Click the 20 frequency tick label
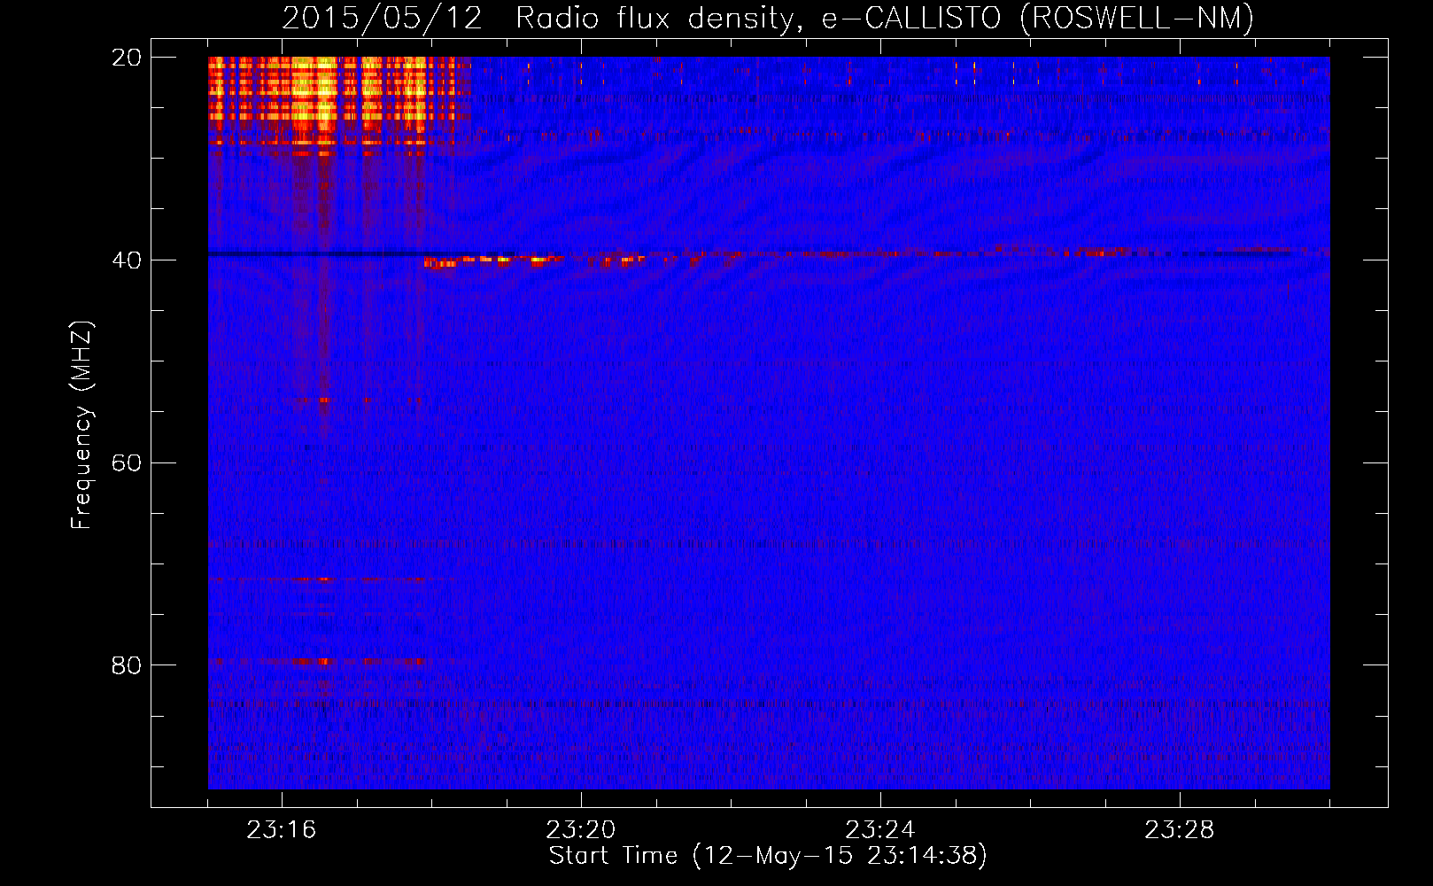The height and width of the screenshot is (886, 1433). point(127,58)
